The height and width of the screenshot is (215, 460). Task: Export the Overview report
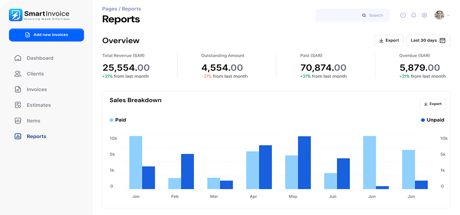pyautogui.click(x=389, y=41)
